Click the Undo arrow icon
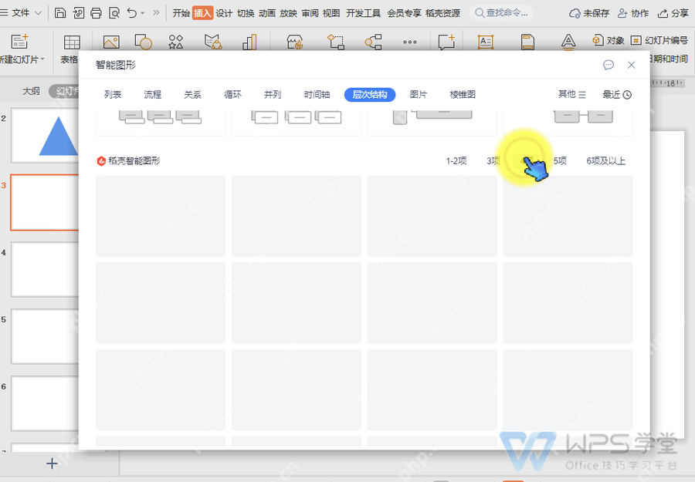The width and height of the screenshot is (695, 482). point(131,13)
